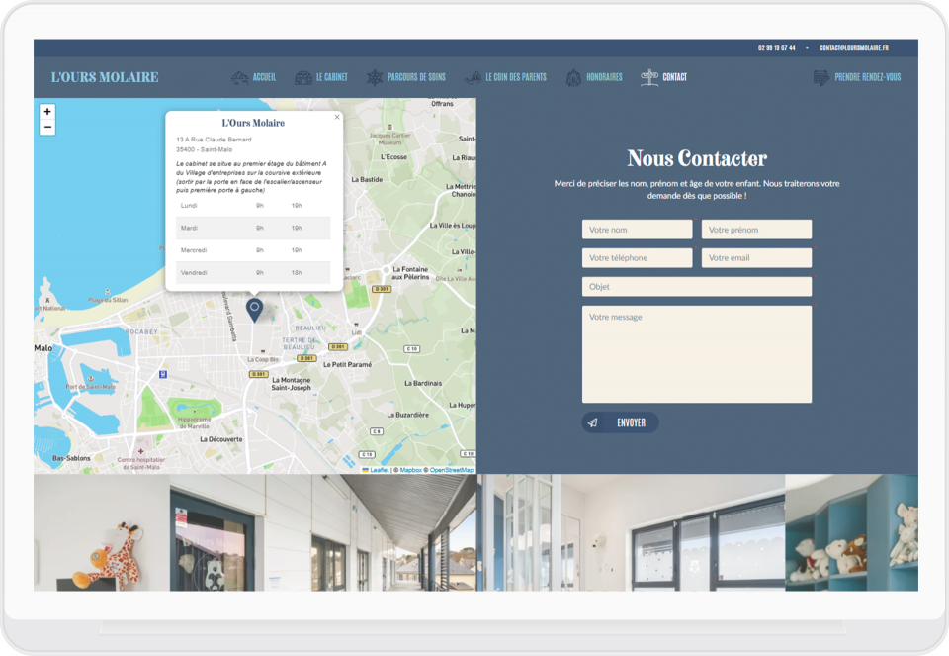The height and width of the screenshot is (656, 949).
Task: Click the Hippodrome de Marville map label
Action: pos(195,422)
